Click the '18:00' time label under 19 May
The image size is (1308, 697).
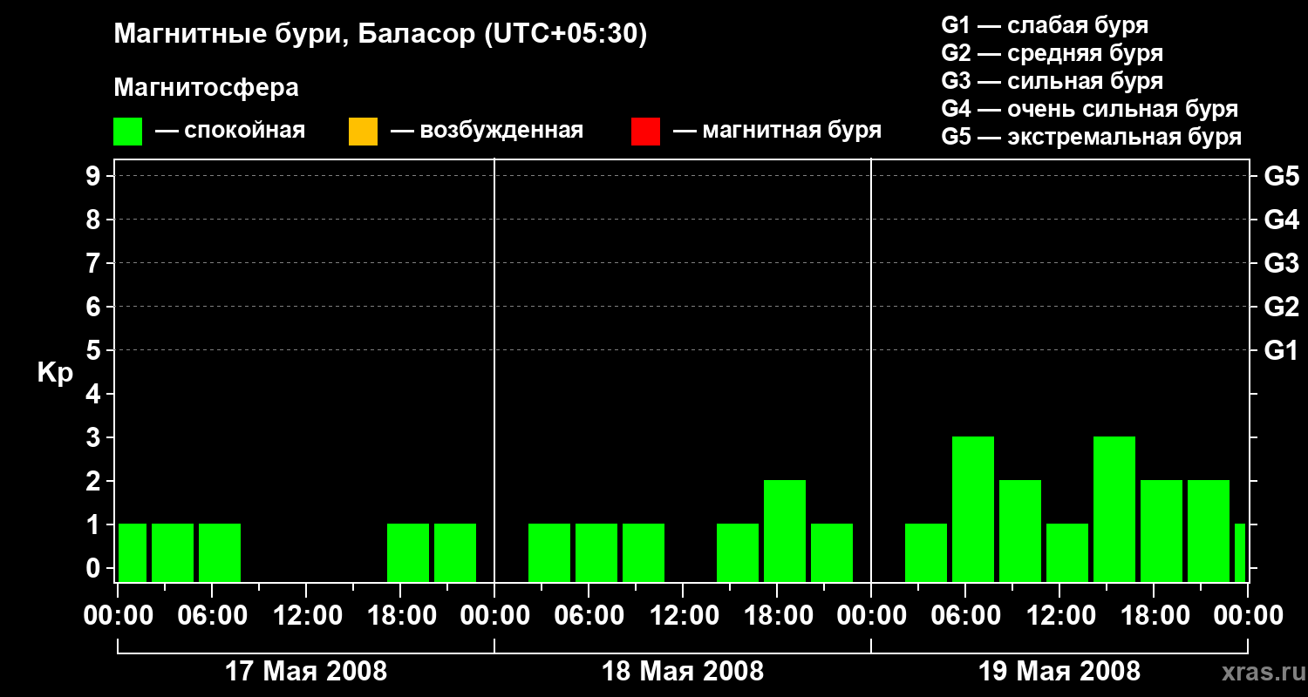[1154, 616]
